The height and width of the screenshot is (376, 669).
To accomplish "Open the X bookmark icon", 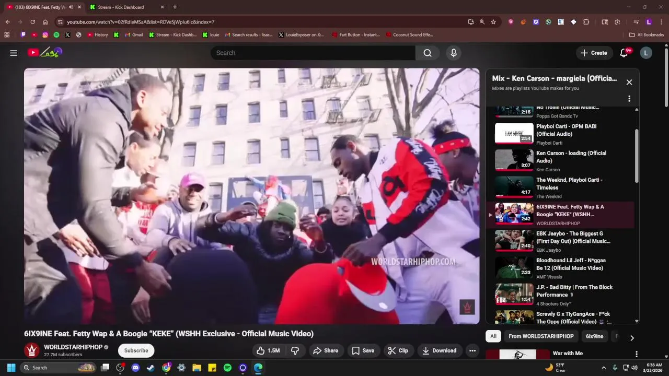I will click(x=67, y=35).
